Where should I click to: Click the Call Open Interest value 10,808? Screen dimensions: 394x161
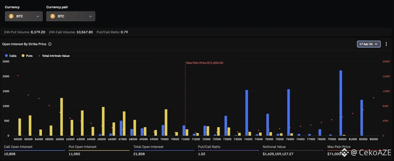point(10,154)
